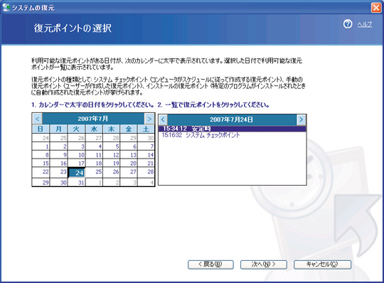384x283 pixels.
Task: Go to next month in calendar
Action: click(x=149, y=119)
